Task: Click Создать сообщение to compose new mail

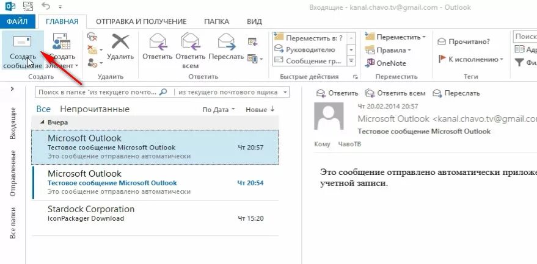Action: [23, 51]
